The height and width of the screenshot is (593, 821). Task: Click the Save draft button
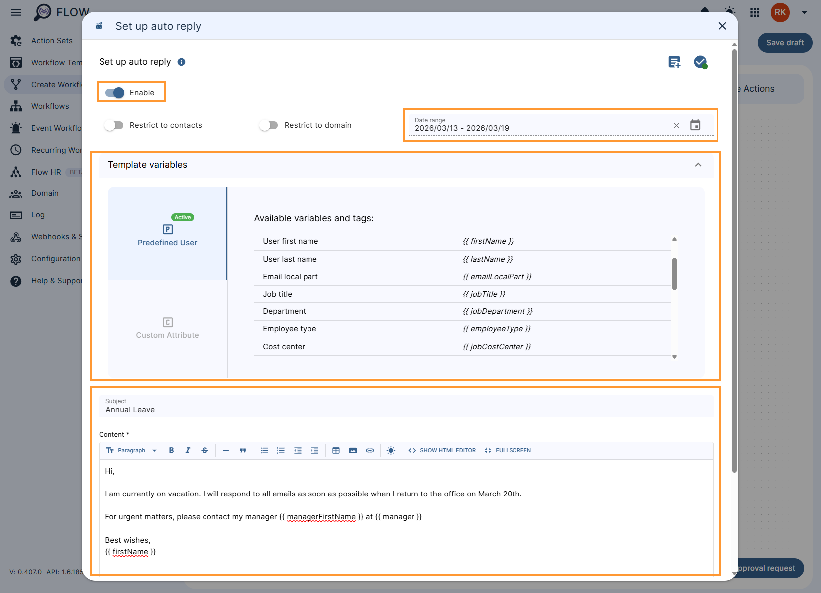point(785,43)
